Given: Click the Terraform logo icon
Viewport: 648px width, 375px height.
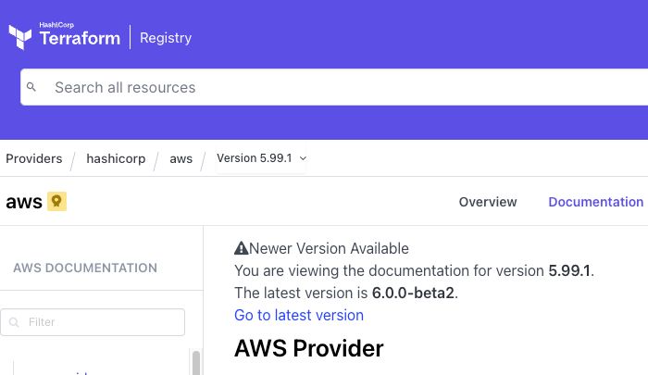Looking at the screenshot, I should 20,37.
